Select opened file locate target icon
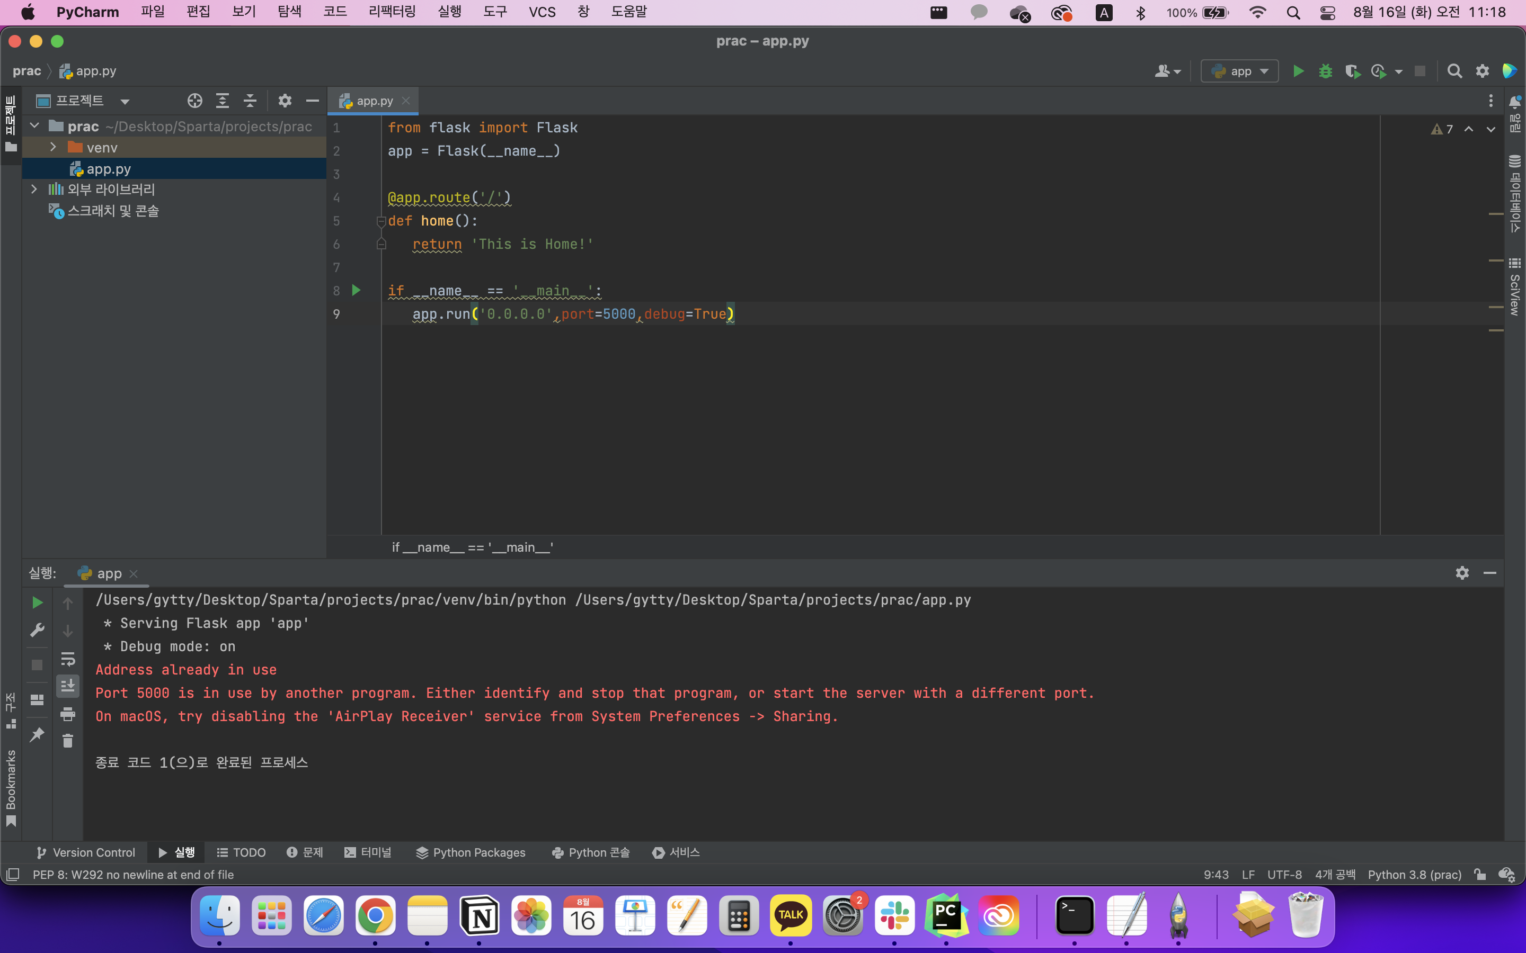The image size is (1526, 953). (195, 101)
